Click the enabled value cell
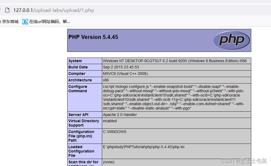This screenshot has height=166, width=271. [176, 123]
